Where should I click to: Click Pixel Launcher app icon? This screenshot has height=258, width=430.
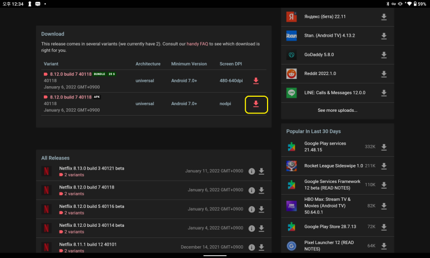(x=291, y=246)
